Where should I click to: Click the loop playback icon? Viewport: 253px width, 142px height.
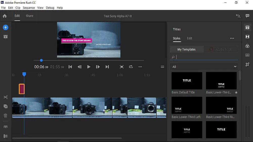pos(131,66)
